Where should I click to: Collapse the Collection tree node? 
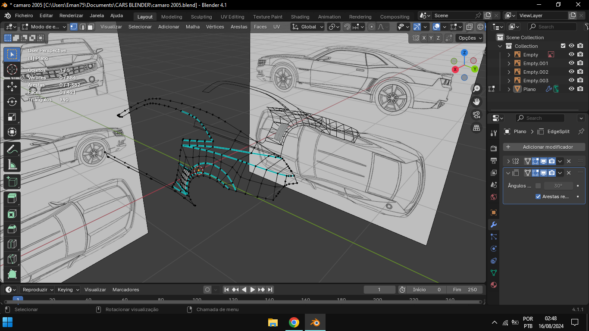(500, 46)
